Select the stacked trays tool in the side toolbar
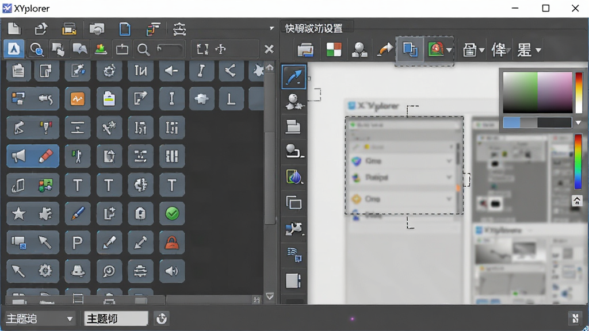Image resolution: width=589 pixels, height=331 pixels. click(x=293, y=126)
